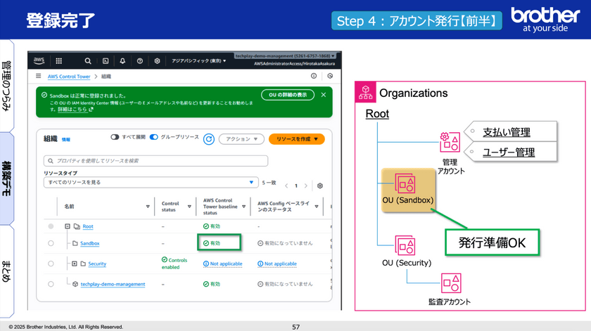Viewport: 591px width, 331px height.
Task: Click the resource property search field
Action: point(155,161)
